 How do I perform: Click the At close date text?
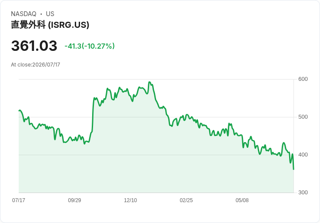coord(36,65)
